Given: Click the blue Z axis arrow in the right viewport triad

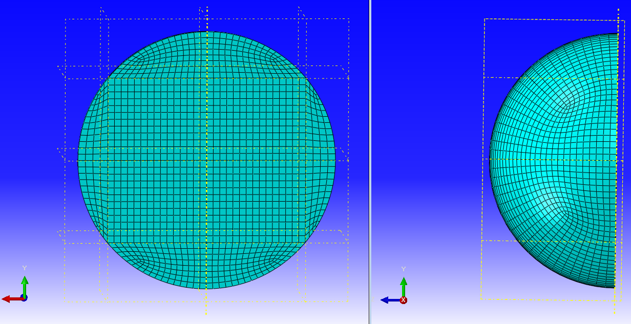Looking at the screenshot, I should tap(390, 300).
